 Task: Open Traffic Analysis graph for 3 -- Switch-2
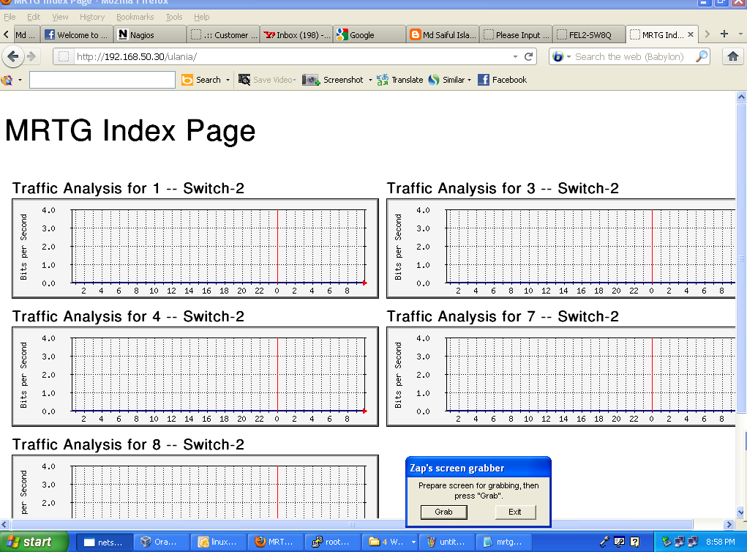(561, 248)
